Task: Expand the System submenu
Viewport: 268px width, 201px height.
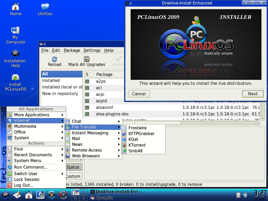Action: pos(36,138)
